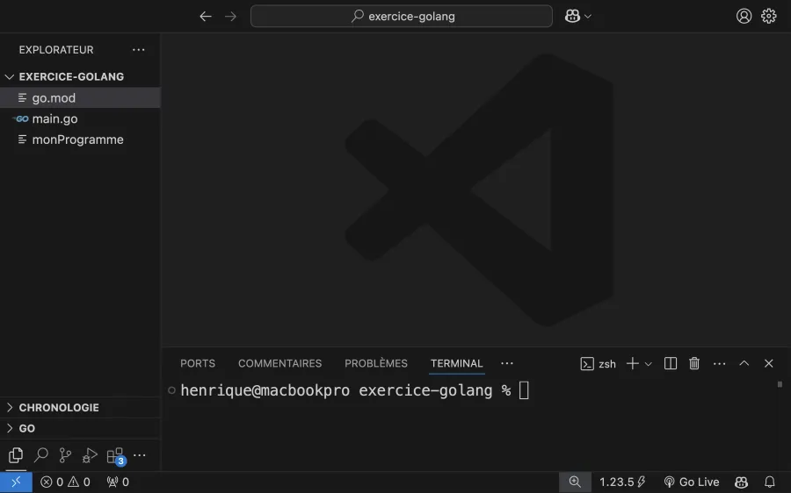This screenshot has width=791, height=493.
Task: Open notifications bell icon
Action: [x=770, y=482]
